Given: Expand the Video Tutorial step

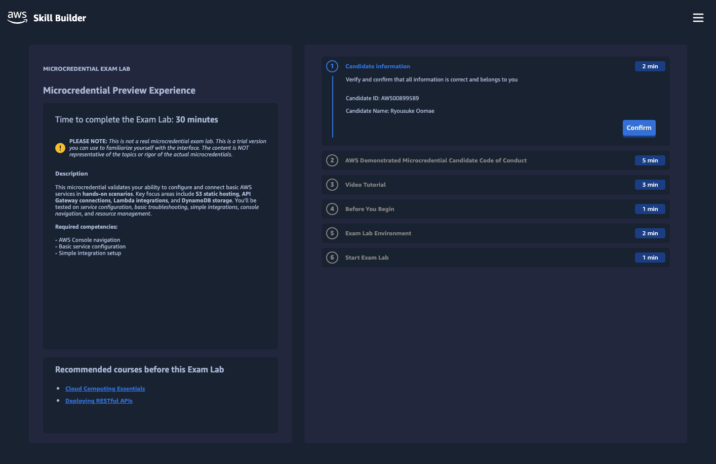Looking at the screenshot, I should click(x=365, y=185).
